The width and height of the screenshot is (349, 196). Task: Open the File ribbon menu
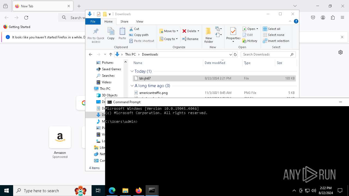pos(93,22)
